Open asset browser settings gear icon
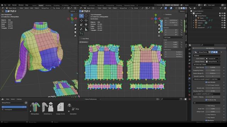 [186, 99]
